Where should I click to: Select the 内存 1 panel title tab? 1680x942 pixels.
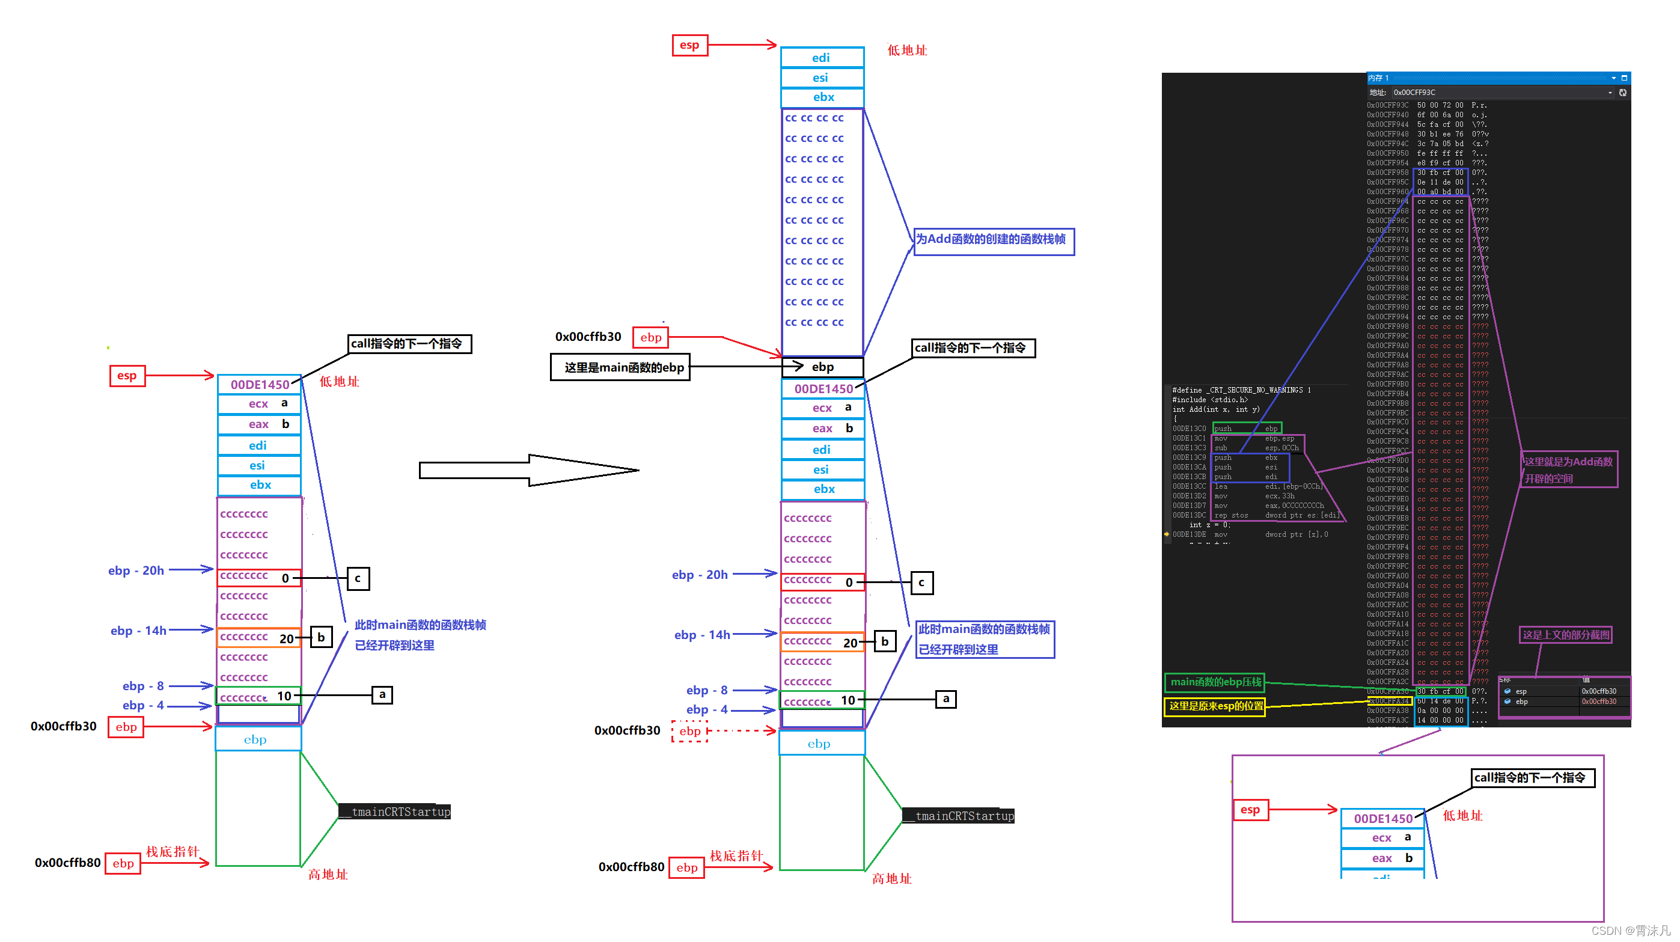tap(1379, 78)
